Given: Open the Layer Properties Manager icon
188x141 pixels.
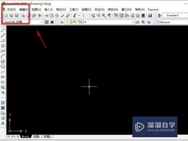Looking at the screenshot, I should pos(62,22).
